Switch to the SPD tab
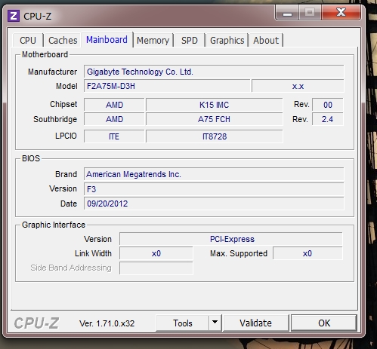 pyautogui.click(x=190, y=40)
